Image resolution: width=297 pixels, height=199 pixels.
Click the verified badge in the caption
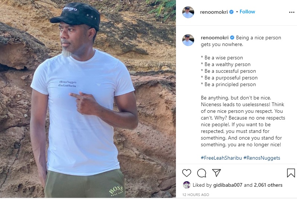point(232,38)
